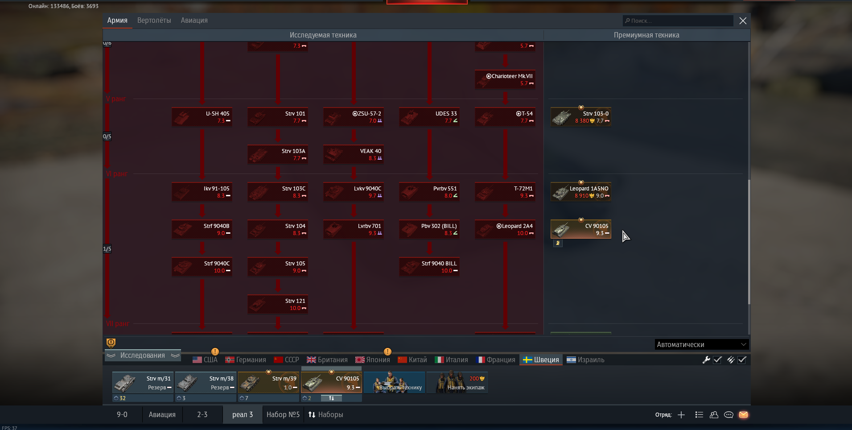
Task: Select the Strv 103A card
Action: [x=278, y=154]
